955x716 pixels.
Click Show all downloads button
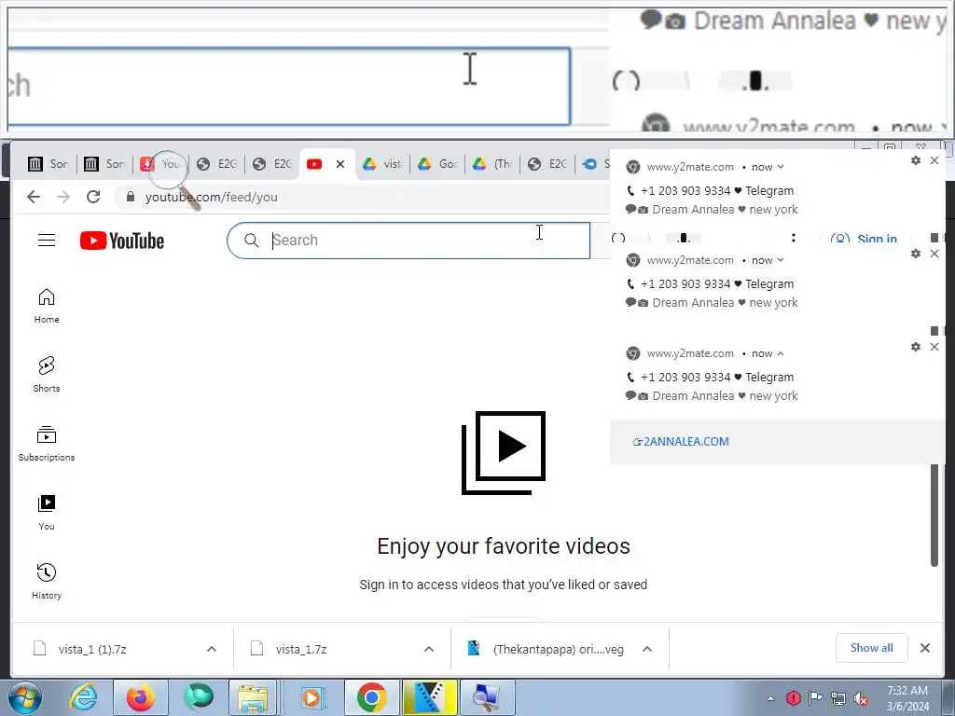coord(872,648)
